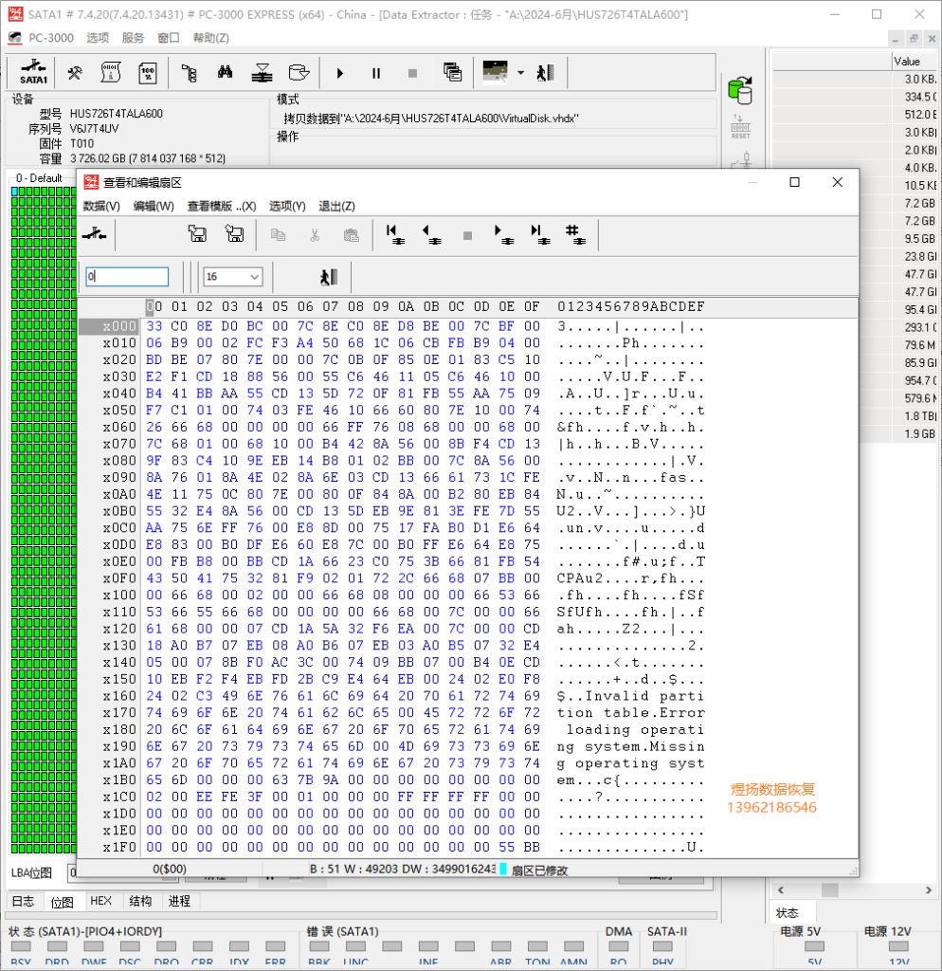
Task: Switch to the 日志 tab
Action: pyautogui.click(x=24, y=901)
